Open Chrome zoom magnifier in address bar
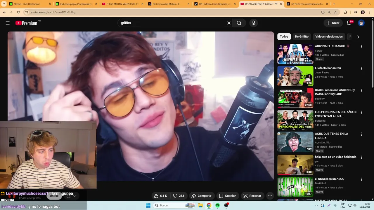This screenshot has width=374, height=210. [329, 12]
